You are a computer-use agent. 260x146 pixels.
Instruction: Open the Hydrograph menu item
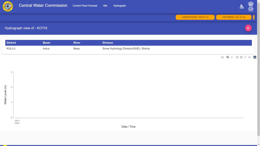[119, 6]
